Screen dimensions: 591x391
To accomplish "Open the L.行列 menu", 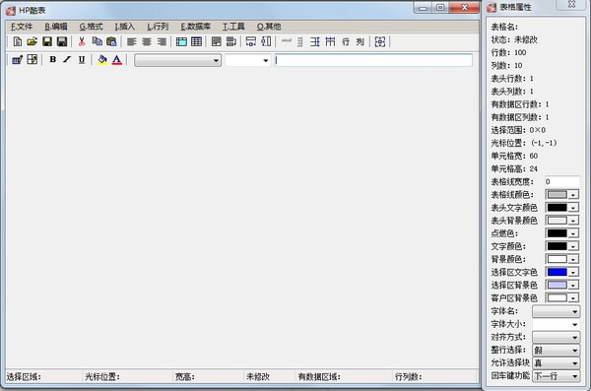I will (158, 27).
